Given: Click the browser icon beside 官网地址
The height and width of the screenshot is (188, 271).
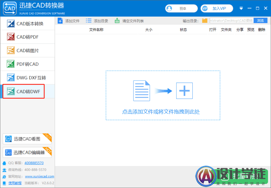Looking at the screenshot, I should click(4, 176).
